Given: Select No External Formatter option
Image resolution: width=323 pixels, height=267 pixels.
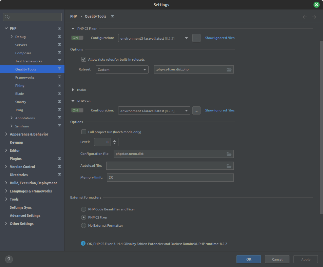Looking at the screenshot, I should [x=83, y=225].
